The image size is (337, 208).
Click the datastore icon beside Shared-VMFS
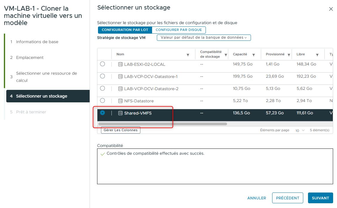[x=120, y=113]
